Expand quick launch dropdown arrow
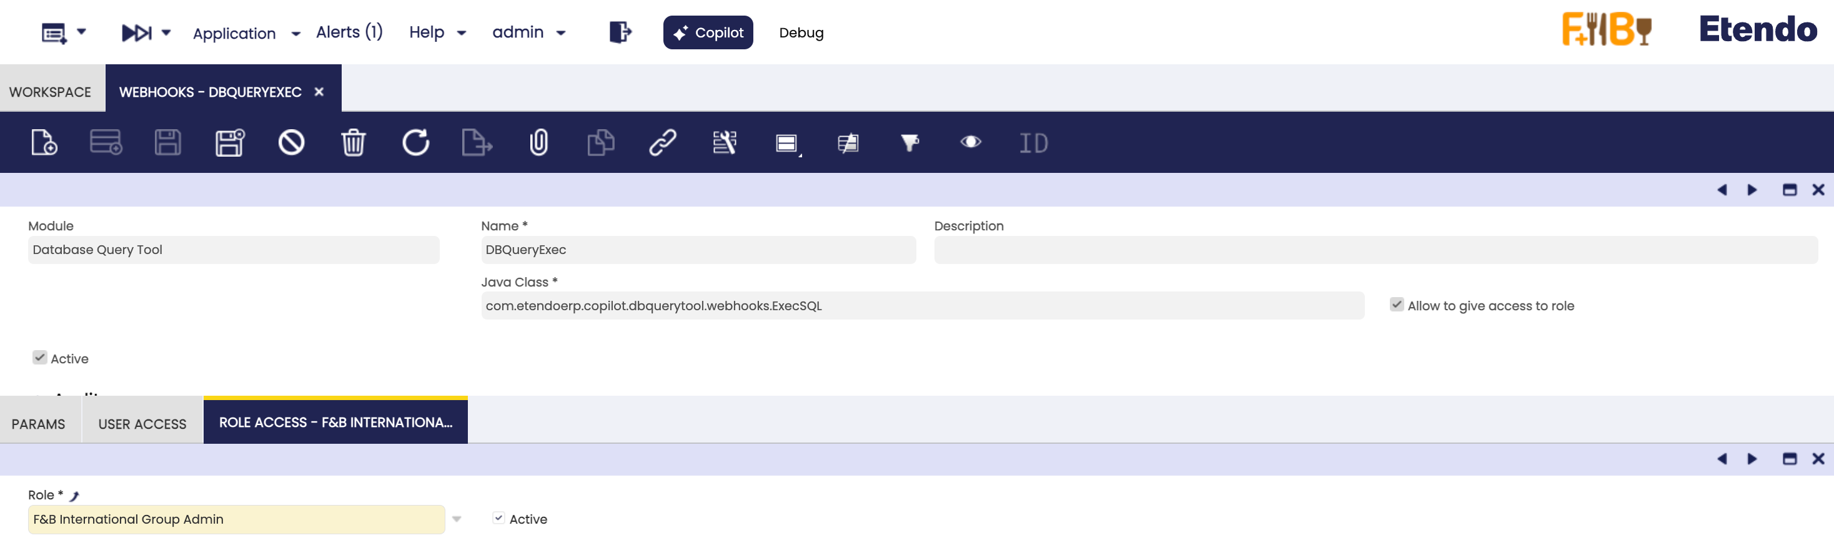Screen dimensions: 1834x553 (x=166, y=32)
